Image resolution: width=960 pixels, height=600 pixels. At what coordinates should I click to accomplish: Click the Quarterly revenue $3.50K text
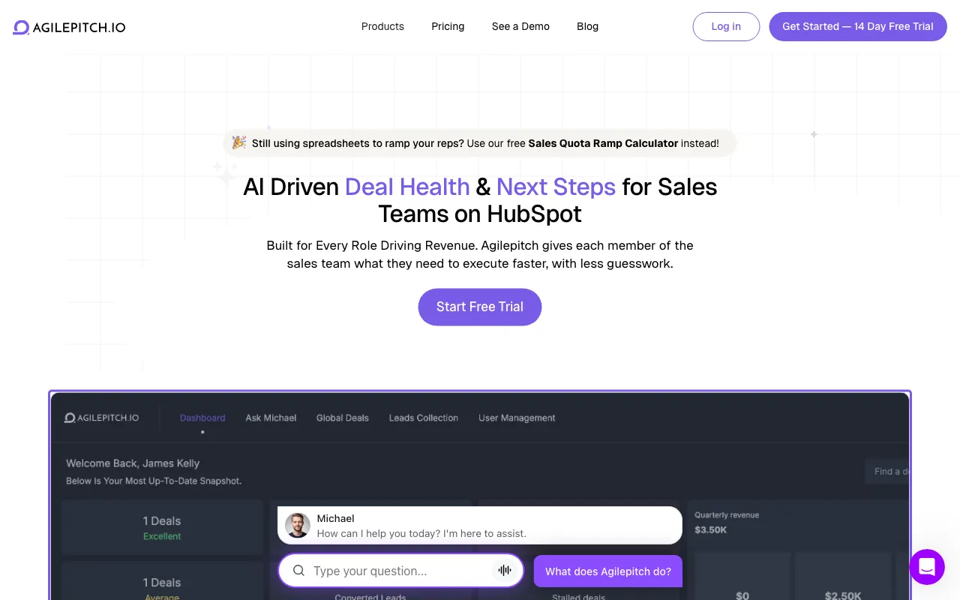tap(727, 523)
